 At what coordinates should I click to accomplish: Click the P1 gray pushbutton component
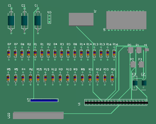tap(139, 50)
